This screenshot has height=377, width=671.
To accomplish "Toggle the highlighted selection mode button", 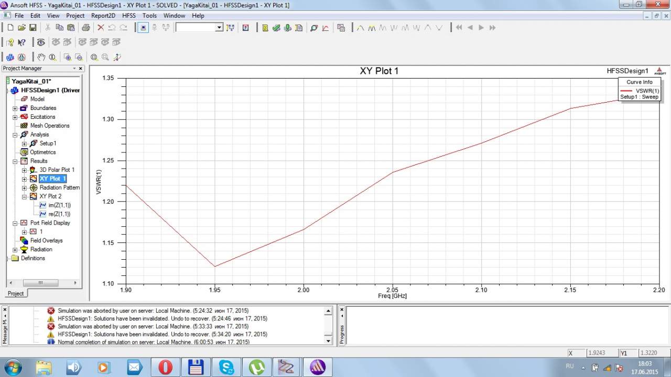I will pyautogui.click(x=144, y=28).
